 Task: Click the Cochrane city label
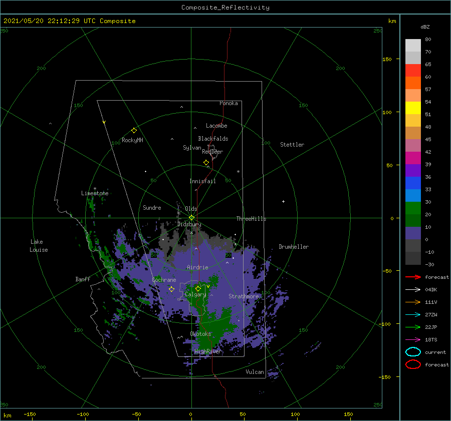tap(164, 280)
